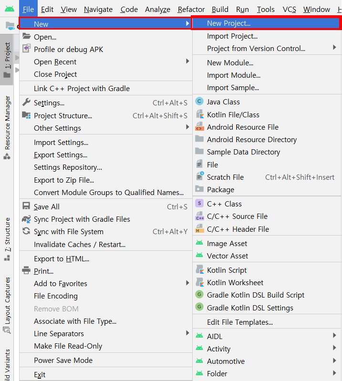This screenshot has width=342, height=381.
Task: Click the Kotlin Script icon
Action: pyautogui.click(x=200, y=269)
